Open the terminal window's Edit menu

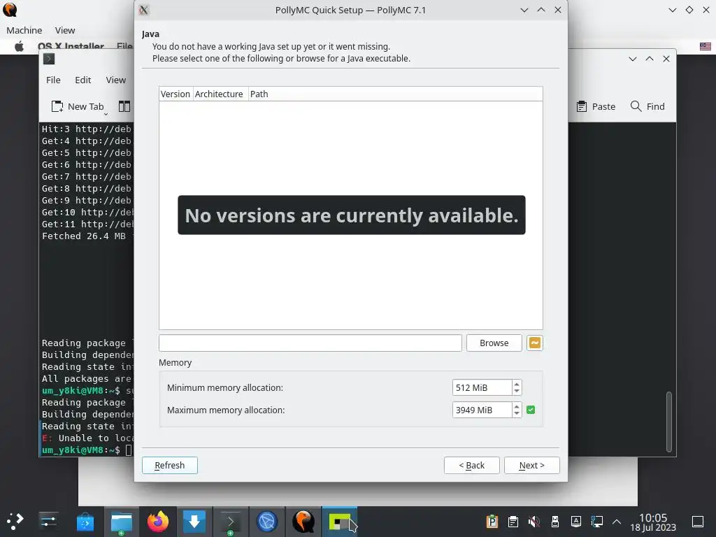pyautogui.click(x=83, y=80)
